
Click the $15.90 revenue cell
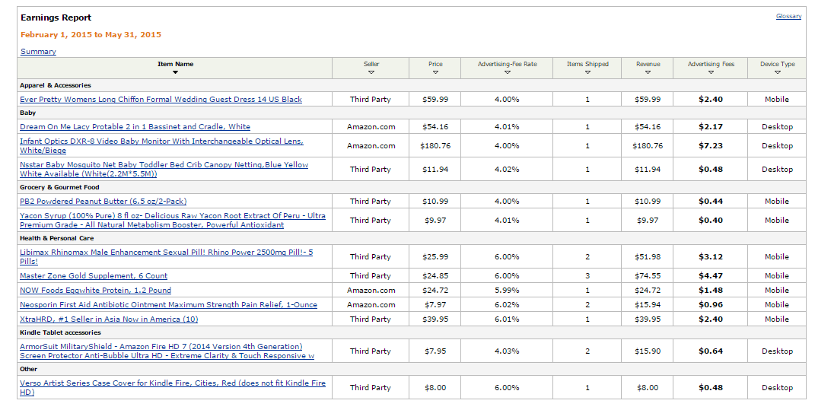click(648, 351)
